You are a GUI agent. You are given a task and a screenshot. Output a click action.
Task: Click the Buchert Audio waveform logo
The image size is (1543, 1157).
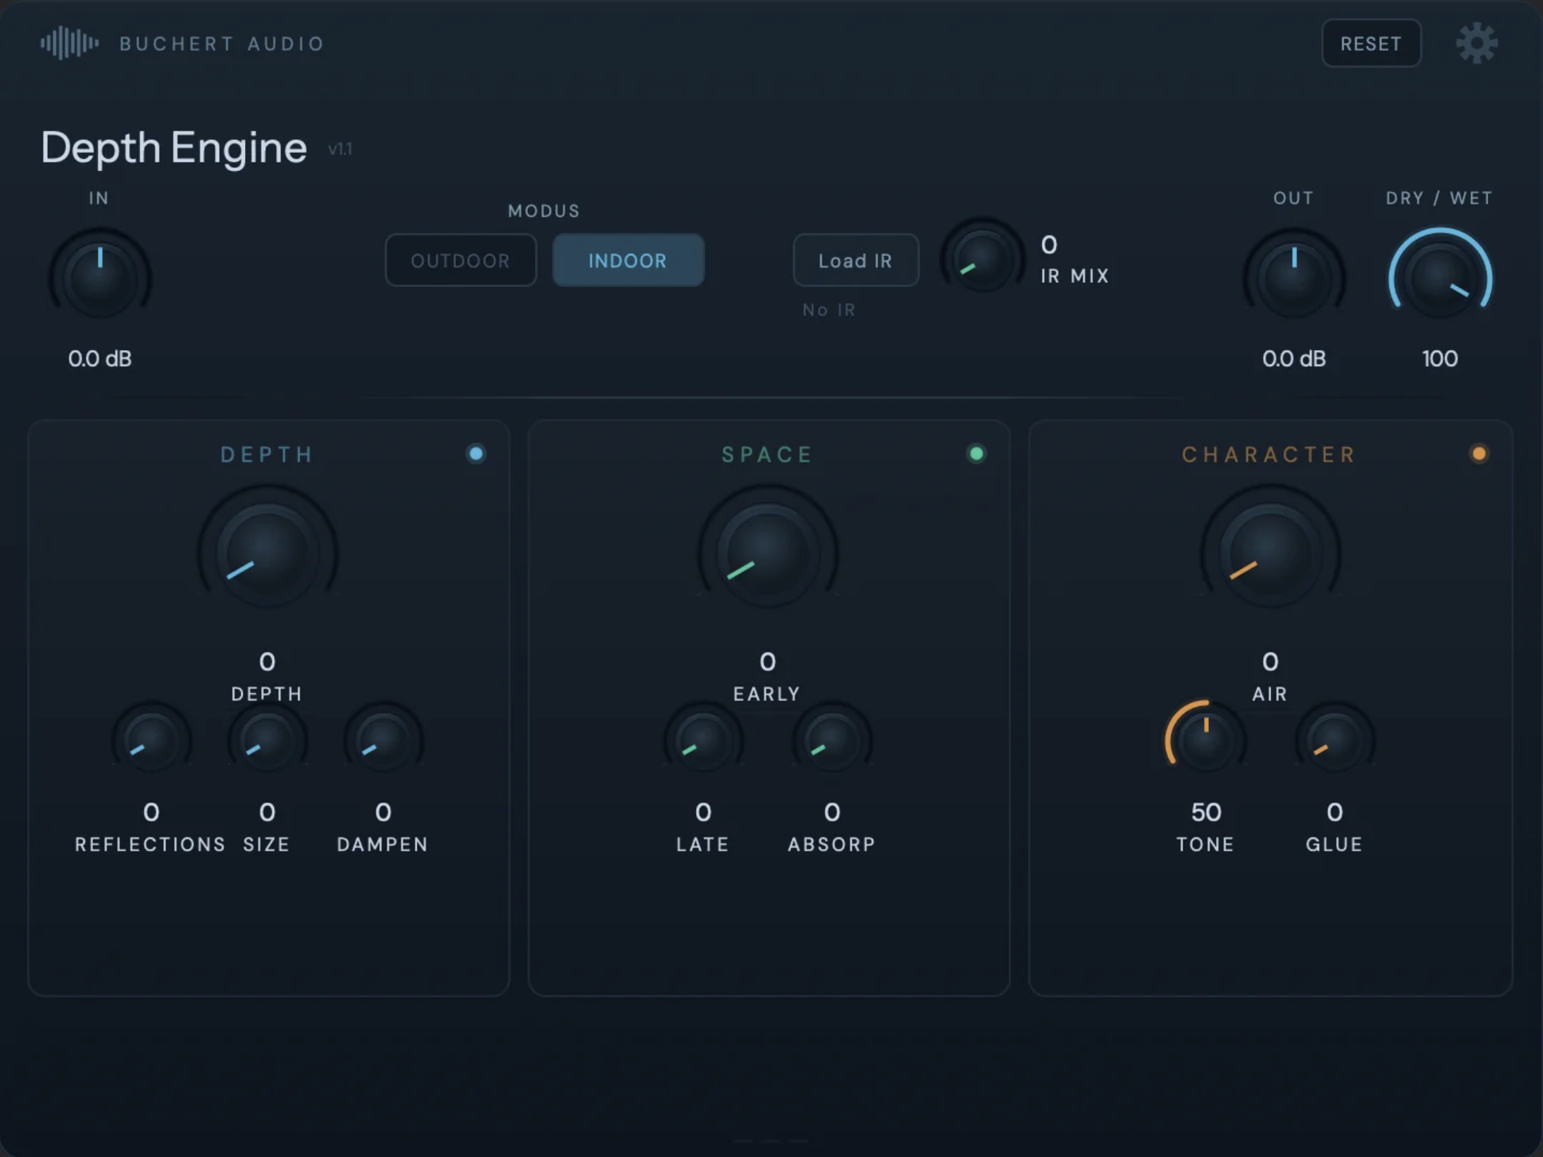pos(70,43)
